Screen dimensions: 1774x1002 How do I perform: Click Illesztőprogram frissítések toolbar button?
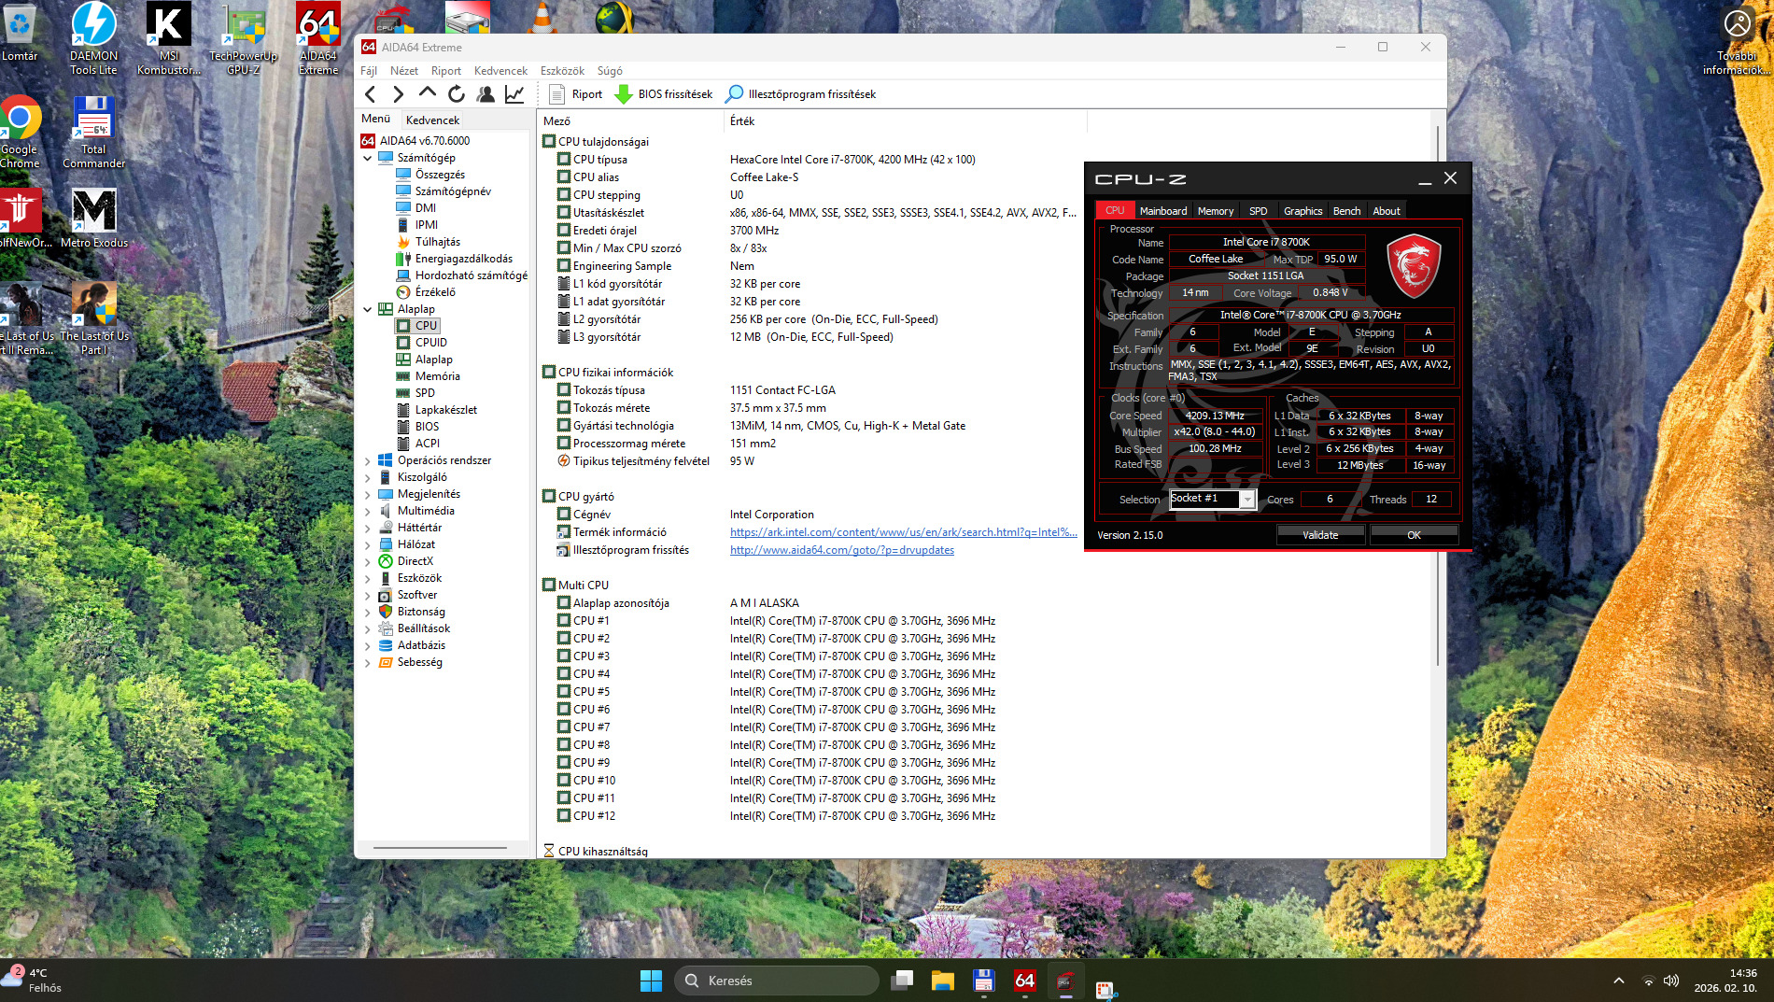(x=801, y=94)
